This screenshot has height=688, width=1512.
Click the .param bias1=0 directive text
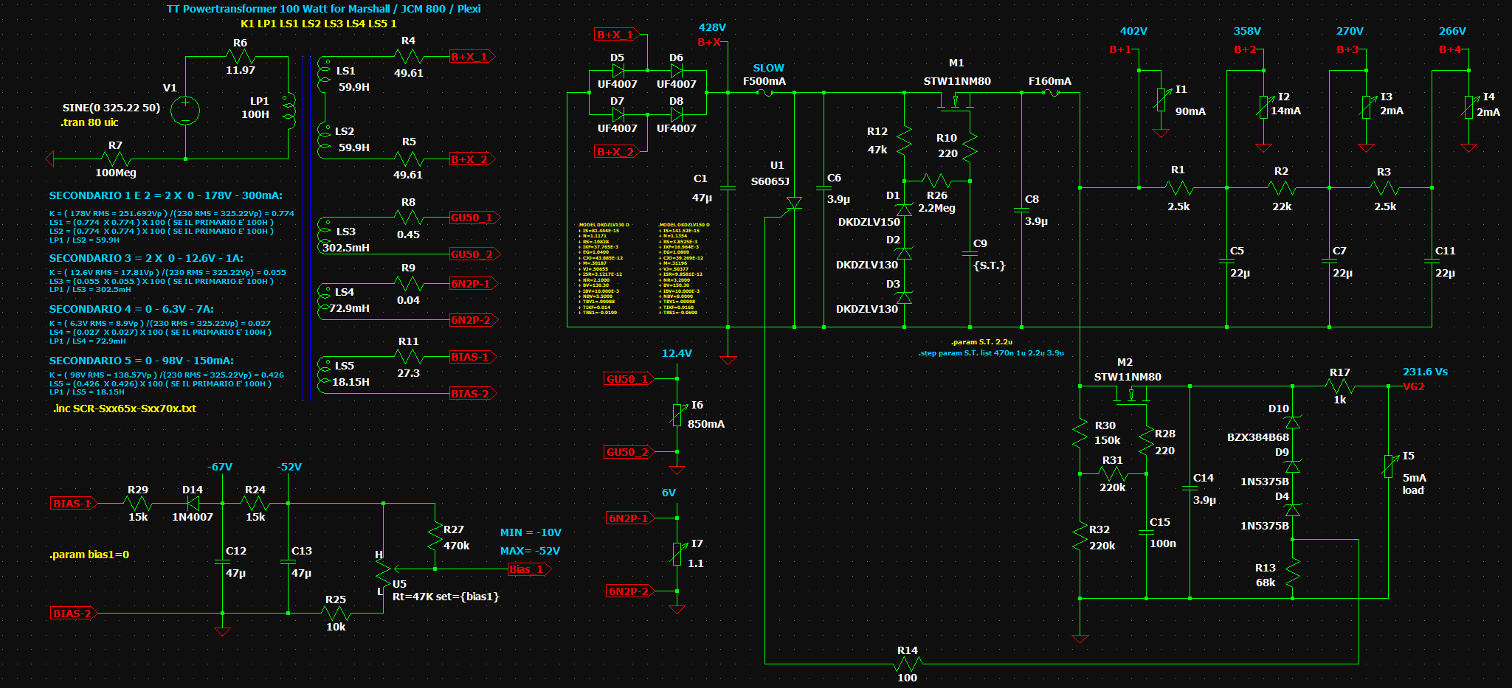coord(89,555)
